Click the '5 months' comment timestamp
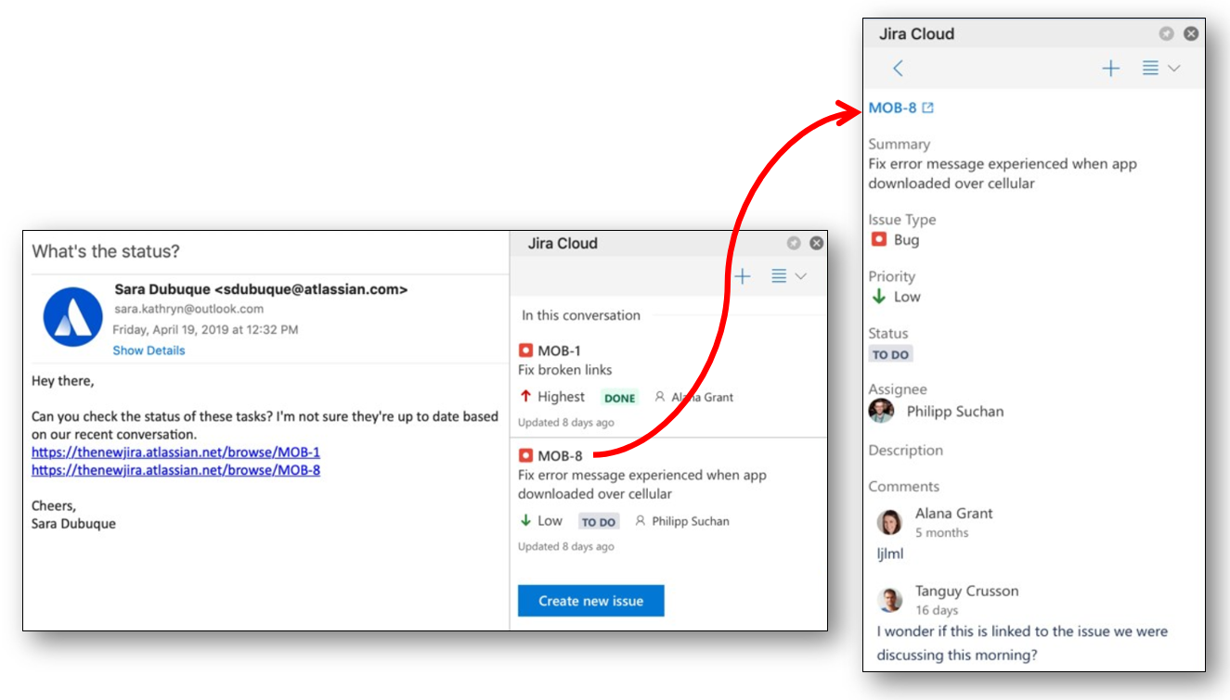The image size is (1230, 700). (x=941, y=532)
